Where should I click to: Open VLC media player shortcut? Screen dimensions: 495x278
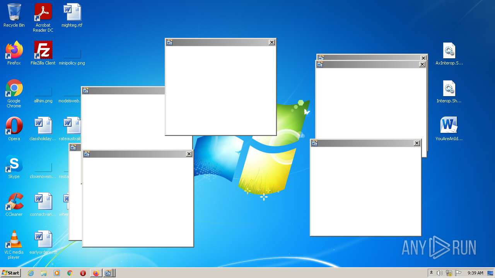14,245
